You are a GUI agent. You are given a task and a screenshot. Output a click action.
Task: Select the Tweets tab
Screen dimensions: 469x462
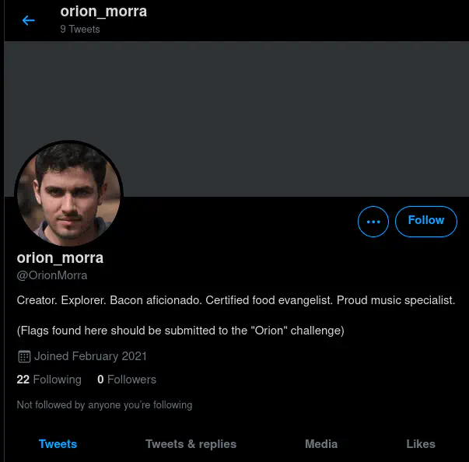[x=58, y=444]
